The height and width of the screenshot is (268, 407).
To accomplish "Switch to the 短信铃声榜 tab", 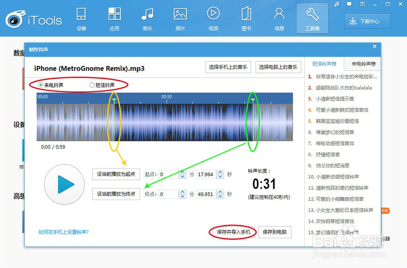I will coord(324,64).
